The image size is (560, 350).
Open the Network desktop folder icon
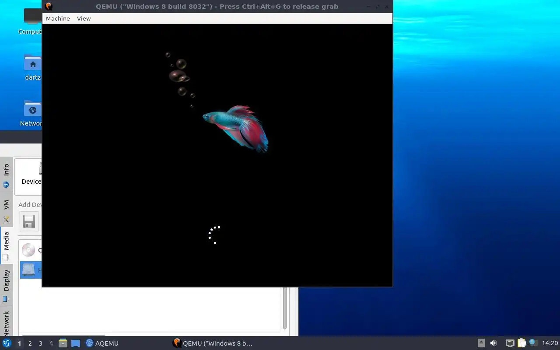(31, 113)
